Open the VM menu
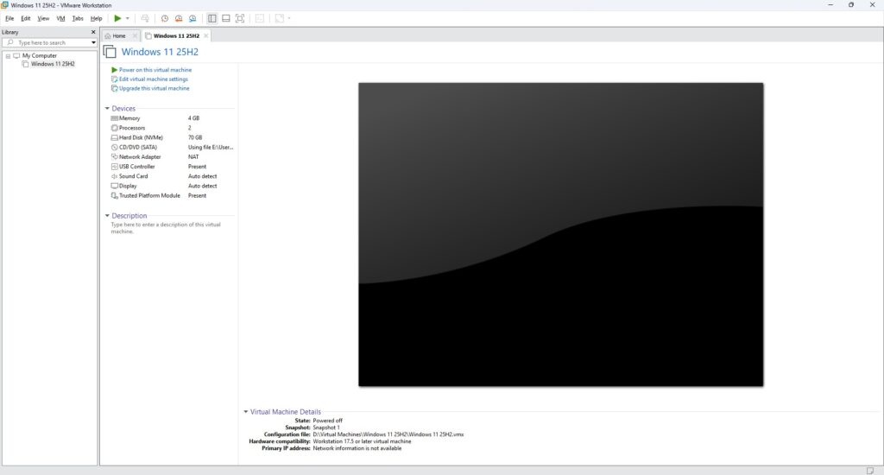Screen dimensions: 884x475 pyautogui.click(x=60, y=18)
